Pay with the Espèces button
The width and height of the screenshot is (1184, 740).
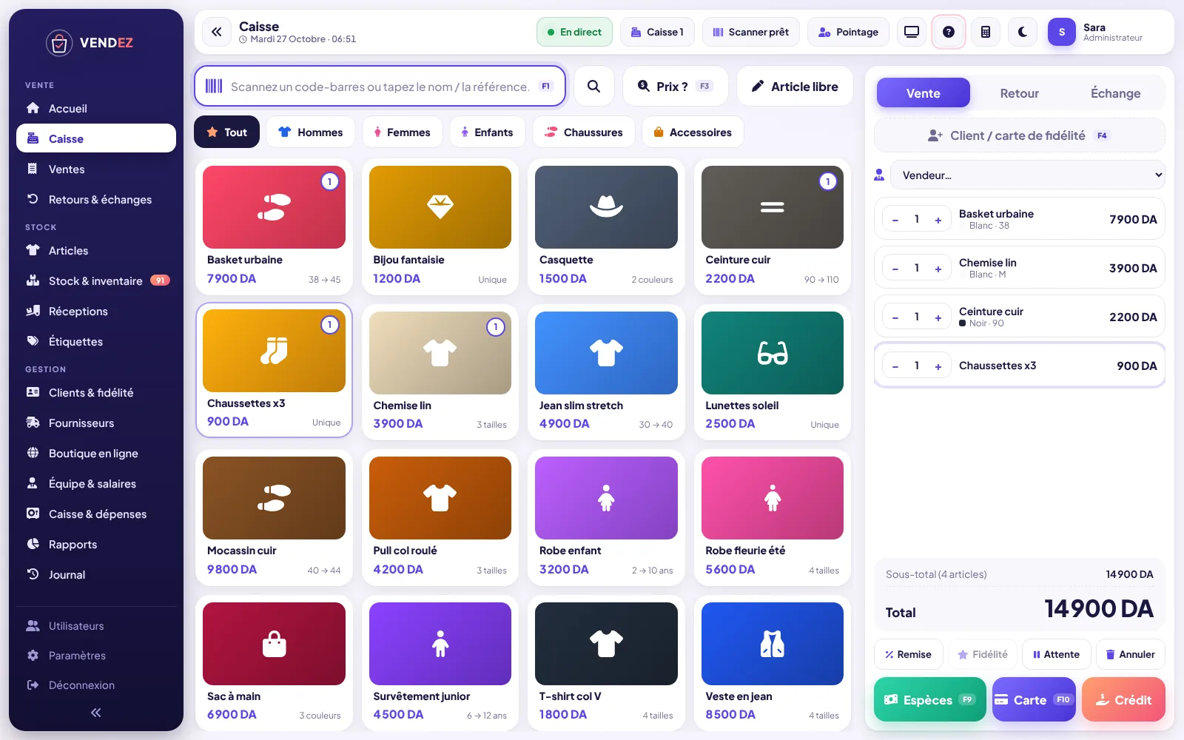click(929, 699)
